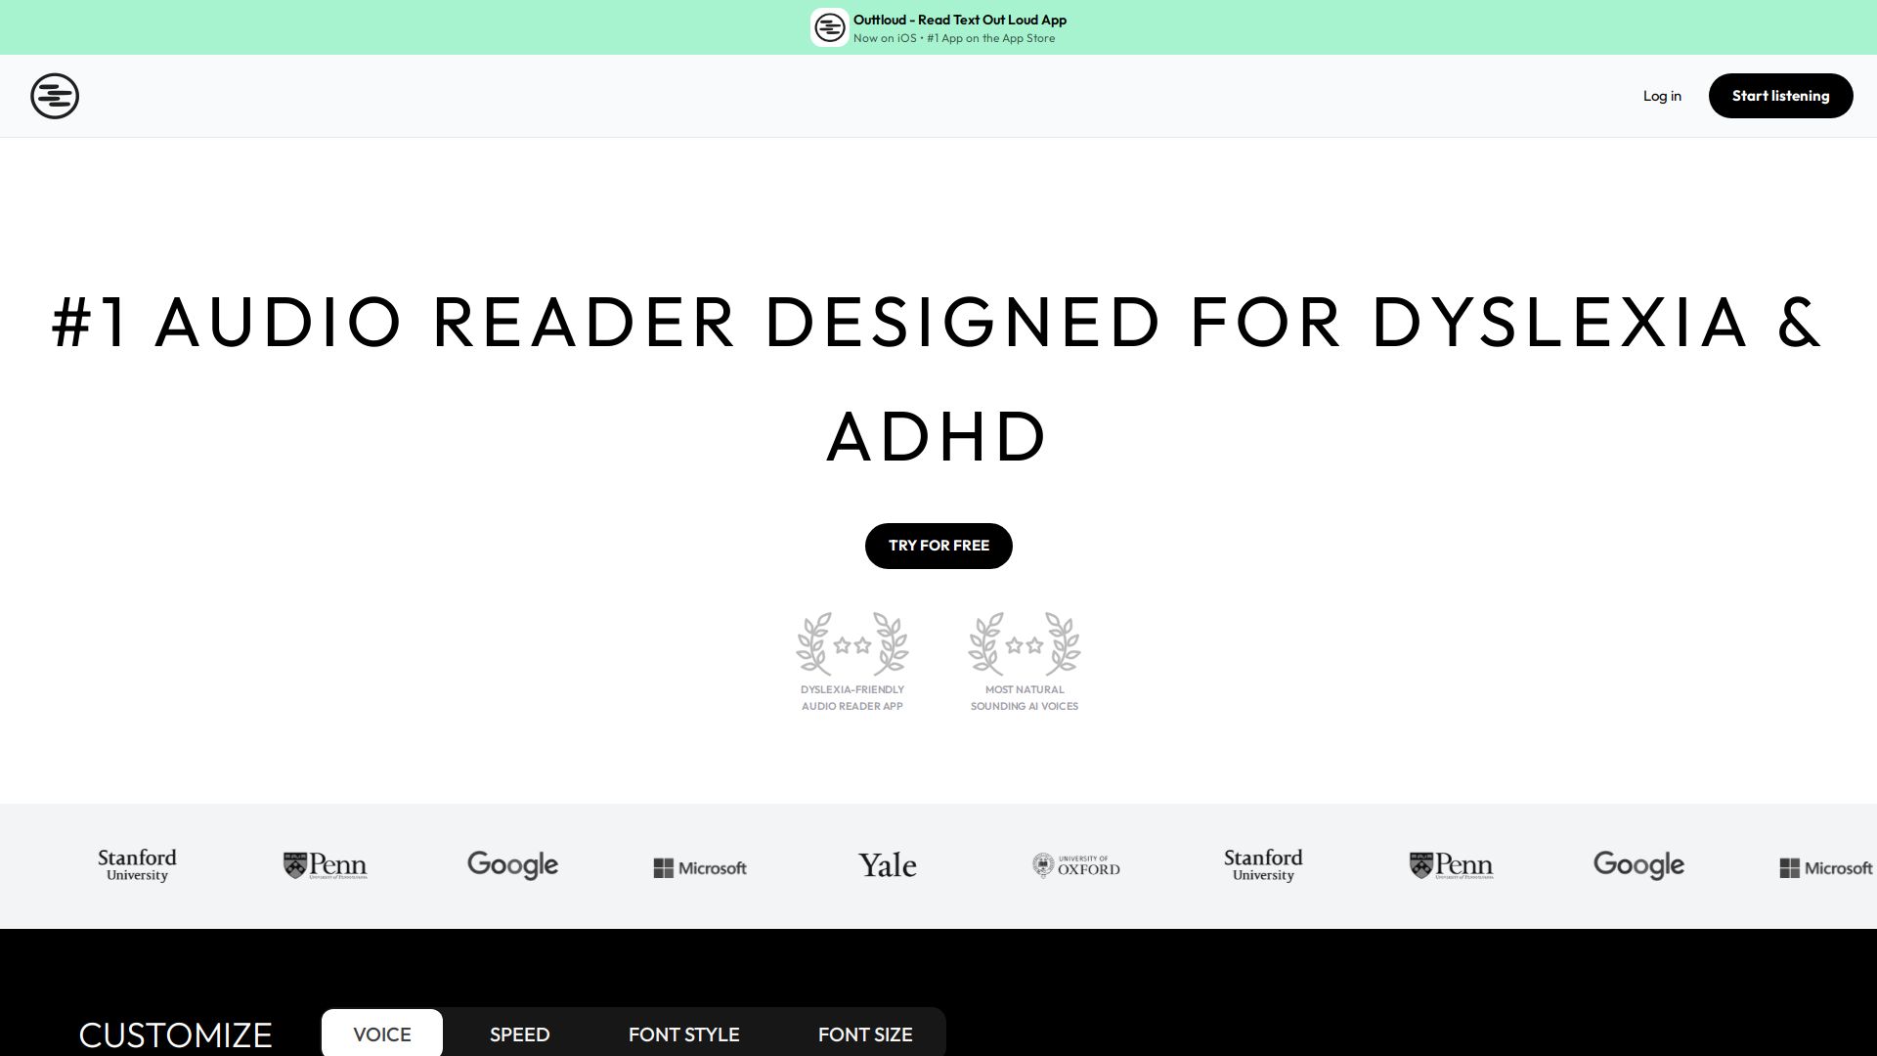1877x1056 pixels.
Task: Click the Outtloud logo in the navigation bar
Action: pos(55,96)
